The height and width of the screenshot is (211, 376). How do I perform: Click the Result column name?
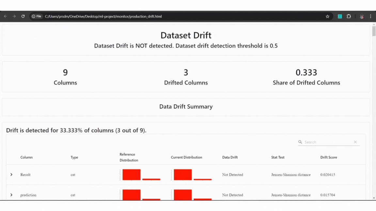[x=25, y=175]
